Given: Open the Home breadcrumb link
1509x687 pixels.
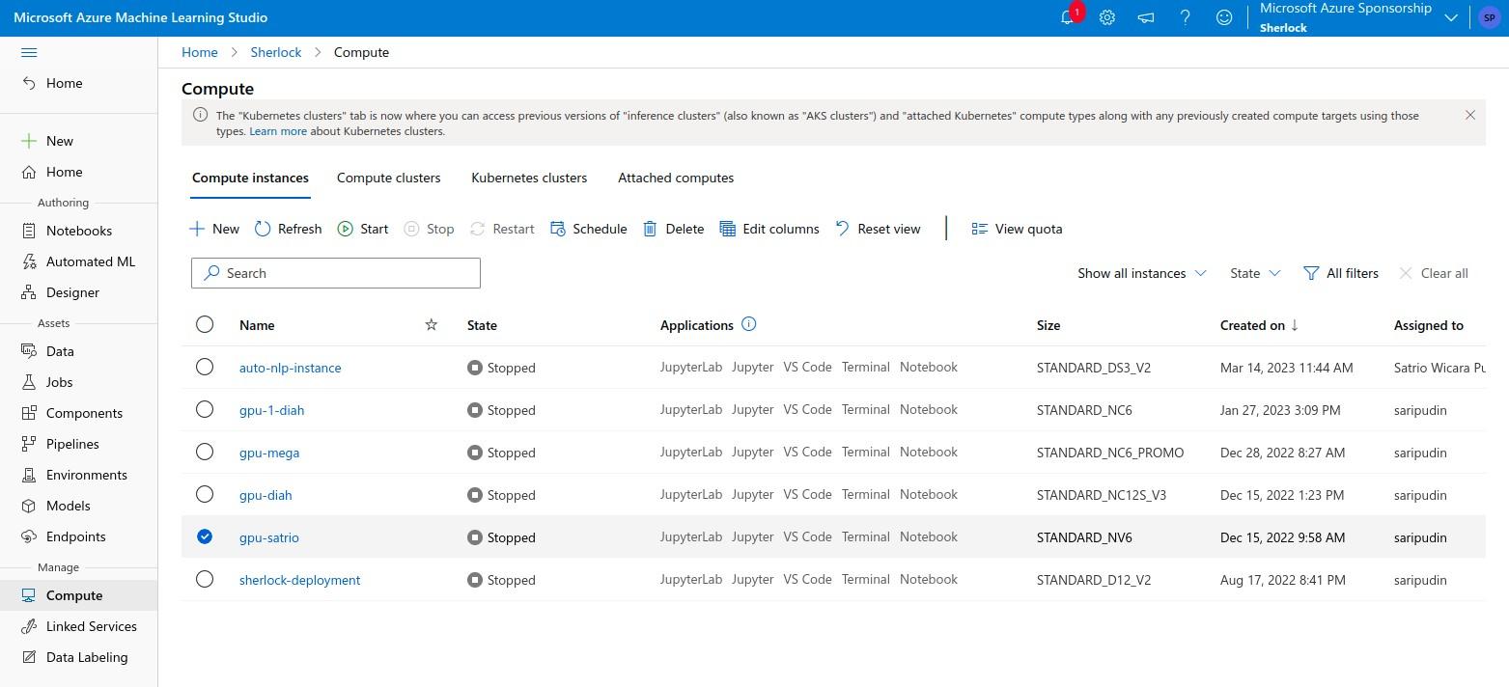Looking at the screenshot, I should (200, 52).
